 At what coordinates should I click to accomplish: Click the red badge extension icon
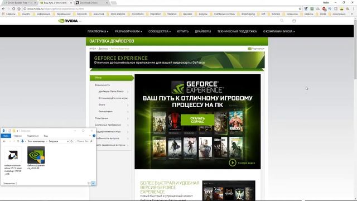point(324,9)
